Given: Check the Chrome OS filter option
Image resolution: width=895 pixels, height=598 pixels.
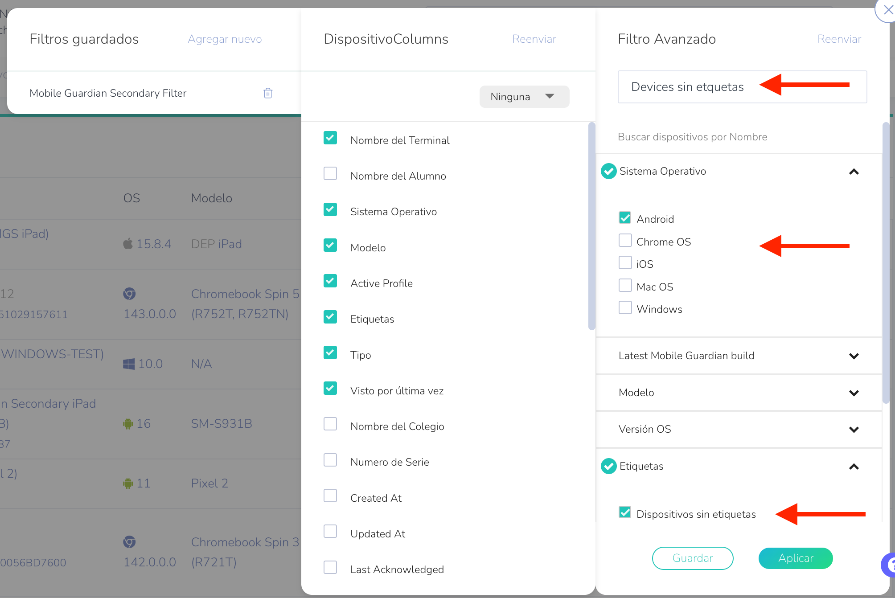Looking at the screenshot, I should 625,241.
